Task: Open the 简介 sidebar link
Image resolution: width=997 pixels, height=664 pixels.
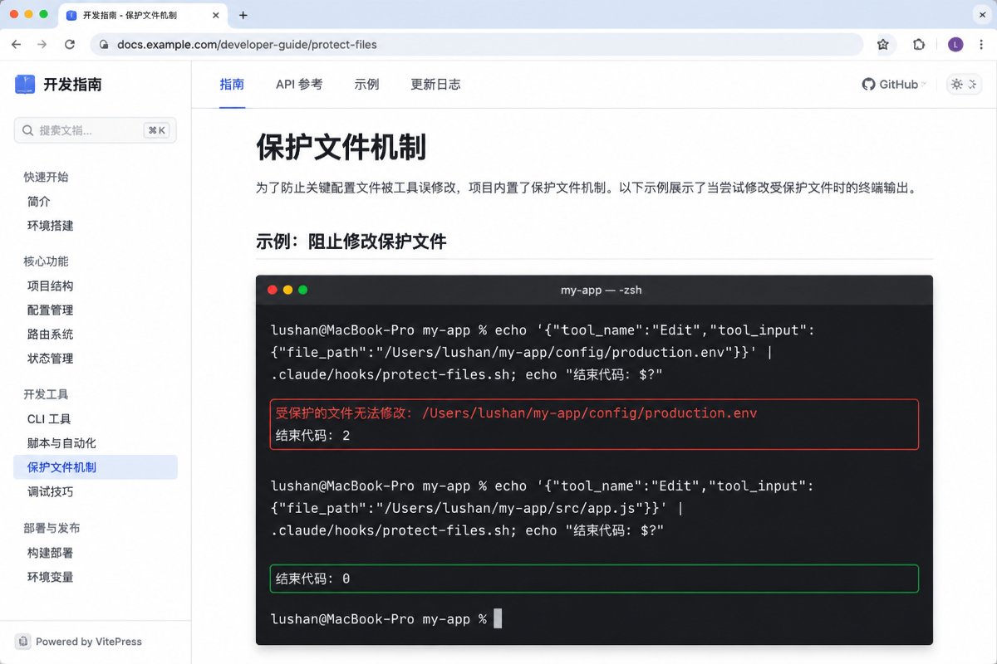Action: 38,201
